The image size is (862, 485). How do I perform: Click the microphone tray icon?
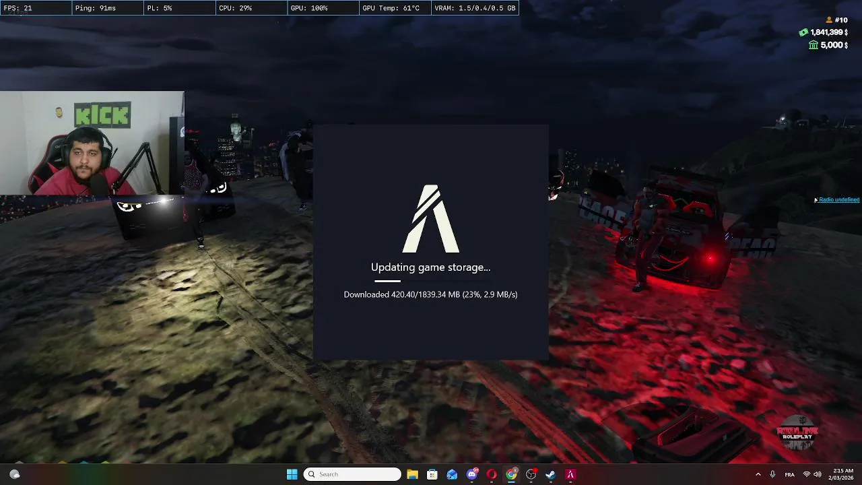(772, 474)
